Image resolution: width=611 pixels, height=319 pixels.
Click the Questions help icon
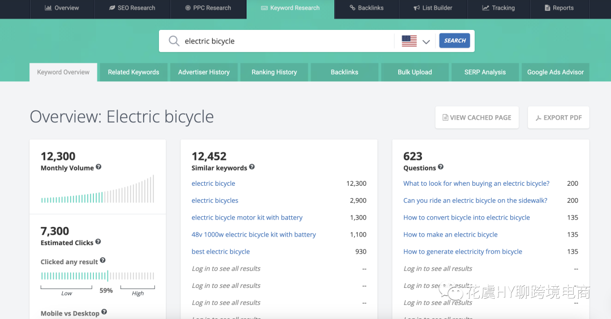[441, 167]
